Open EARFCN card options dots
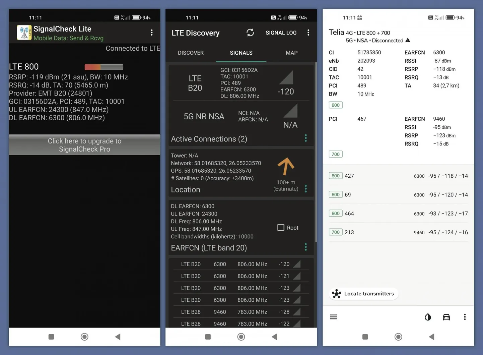483x355 pixels. (x=305, y=247)
